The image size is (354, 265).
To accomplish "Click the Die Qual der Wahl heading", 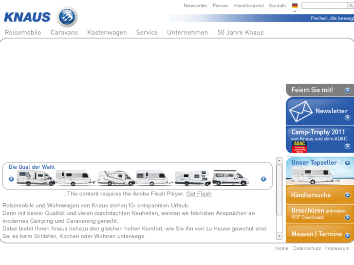I will tap(32, 167).
